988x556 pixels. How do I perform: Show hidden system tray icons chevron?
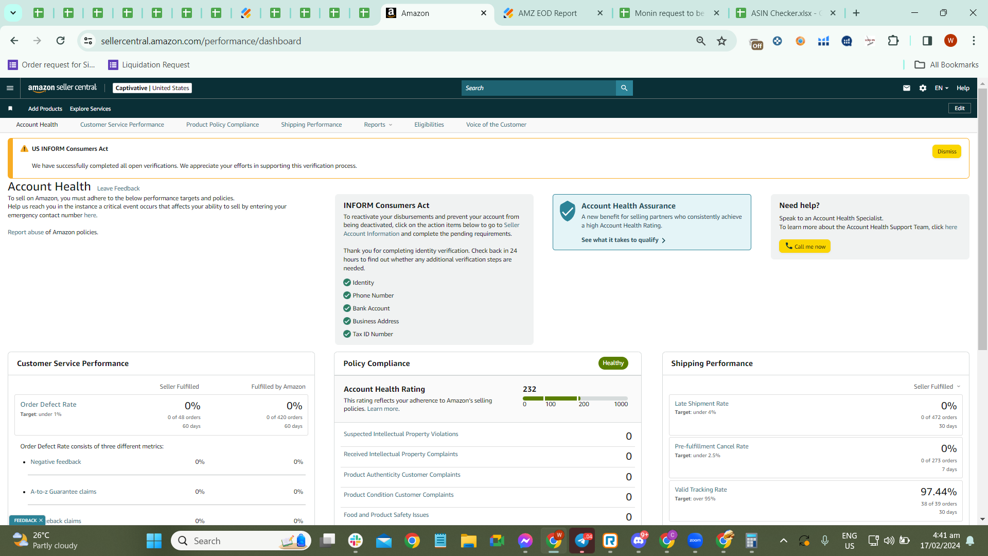point(784,541)
